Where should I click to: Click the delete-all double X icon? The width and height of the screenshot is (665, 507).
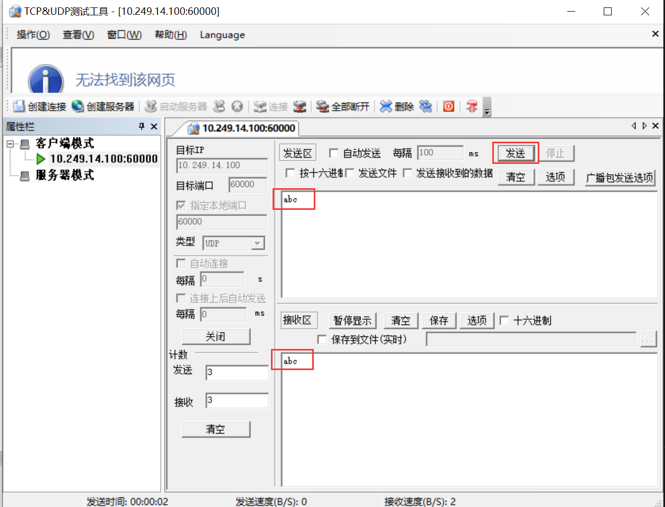(x=426, y=106)
